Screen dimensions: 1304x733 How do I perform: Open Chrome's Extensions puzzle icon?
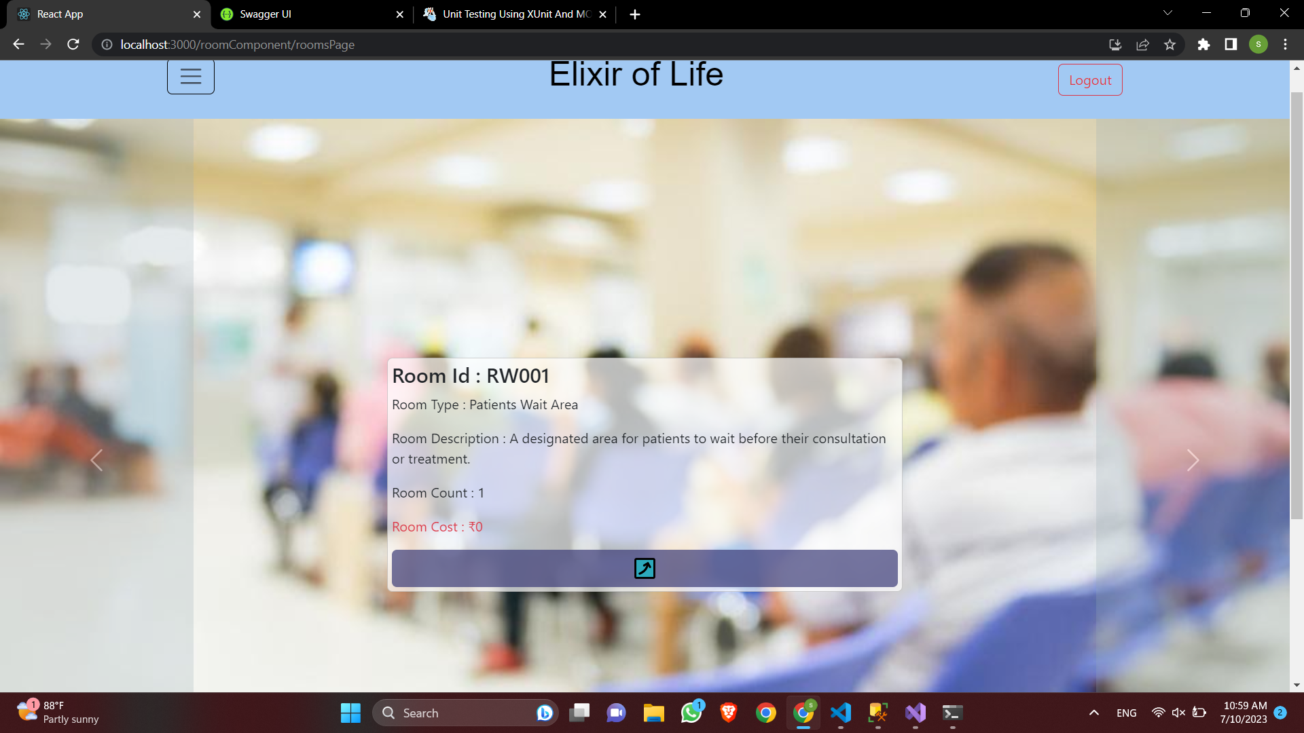click(1204, 44)
